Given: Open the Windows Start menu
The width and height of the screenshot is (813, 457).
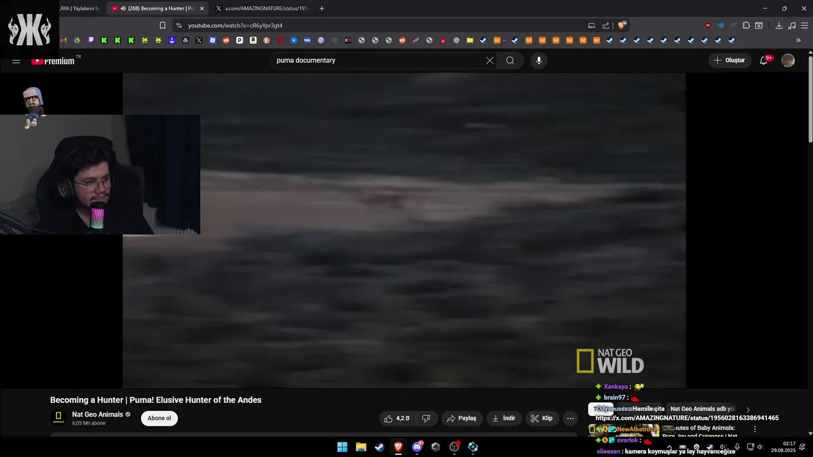Looking at the screenshot, I should click(342, 447).
